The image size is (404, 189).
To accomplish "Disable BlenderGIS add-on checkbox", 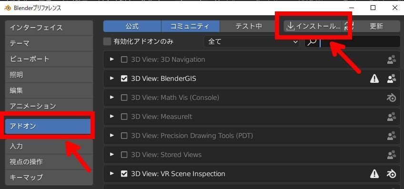I will (x=124, y=79).
